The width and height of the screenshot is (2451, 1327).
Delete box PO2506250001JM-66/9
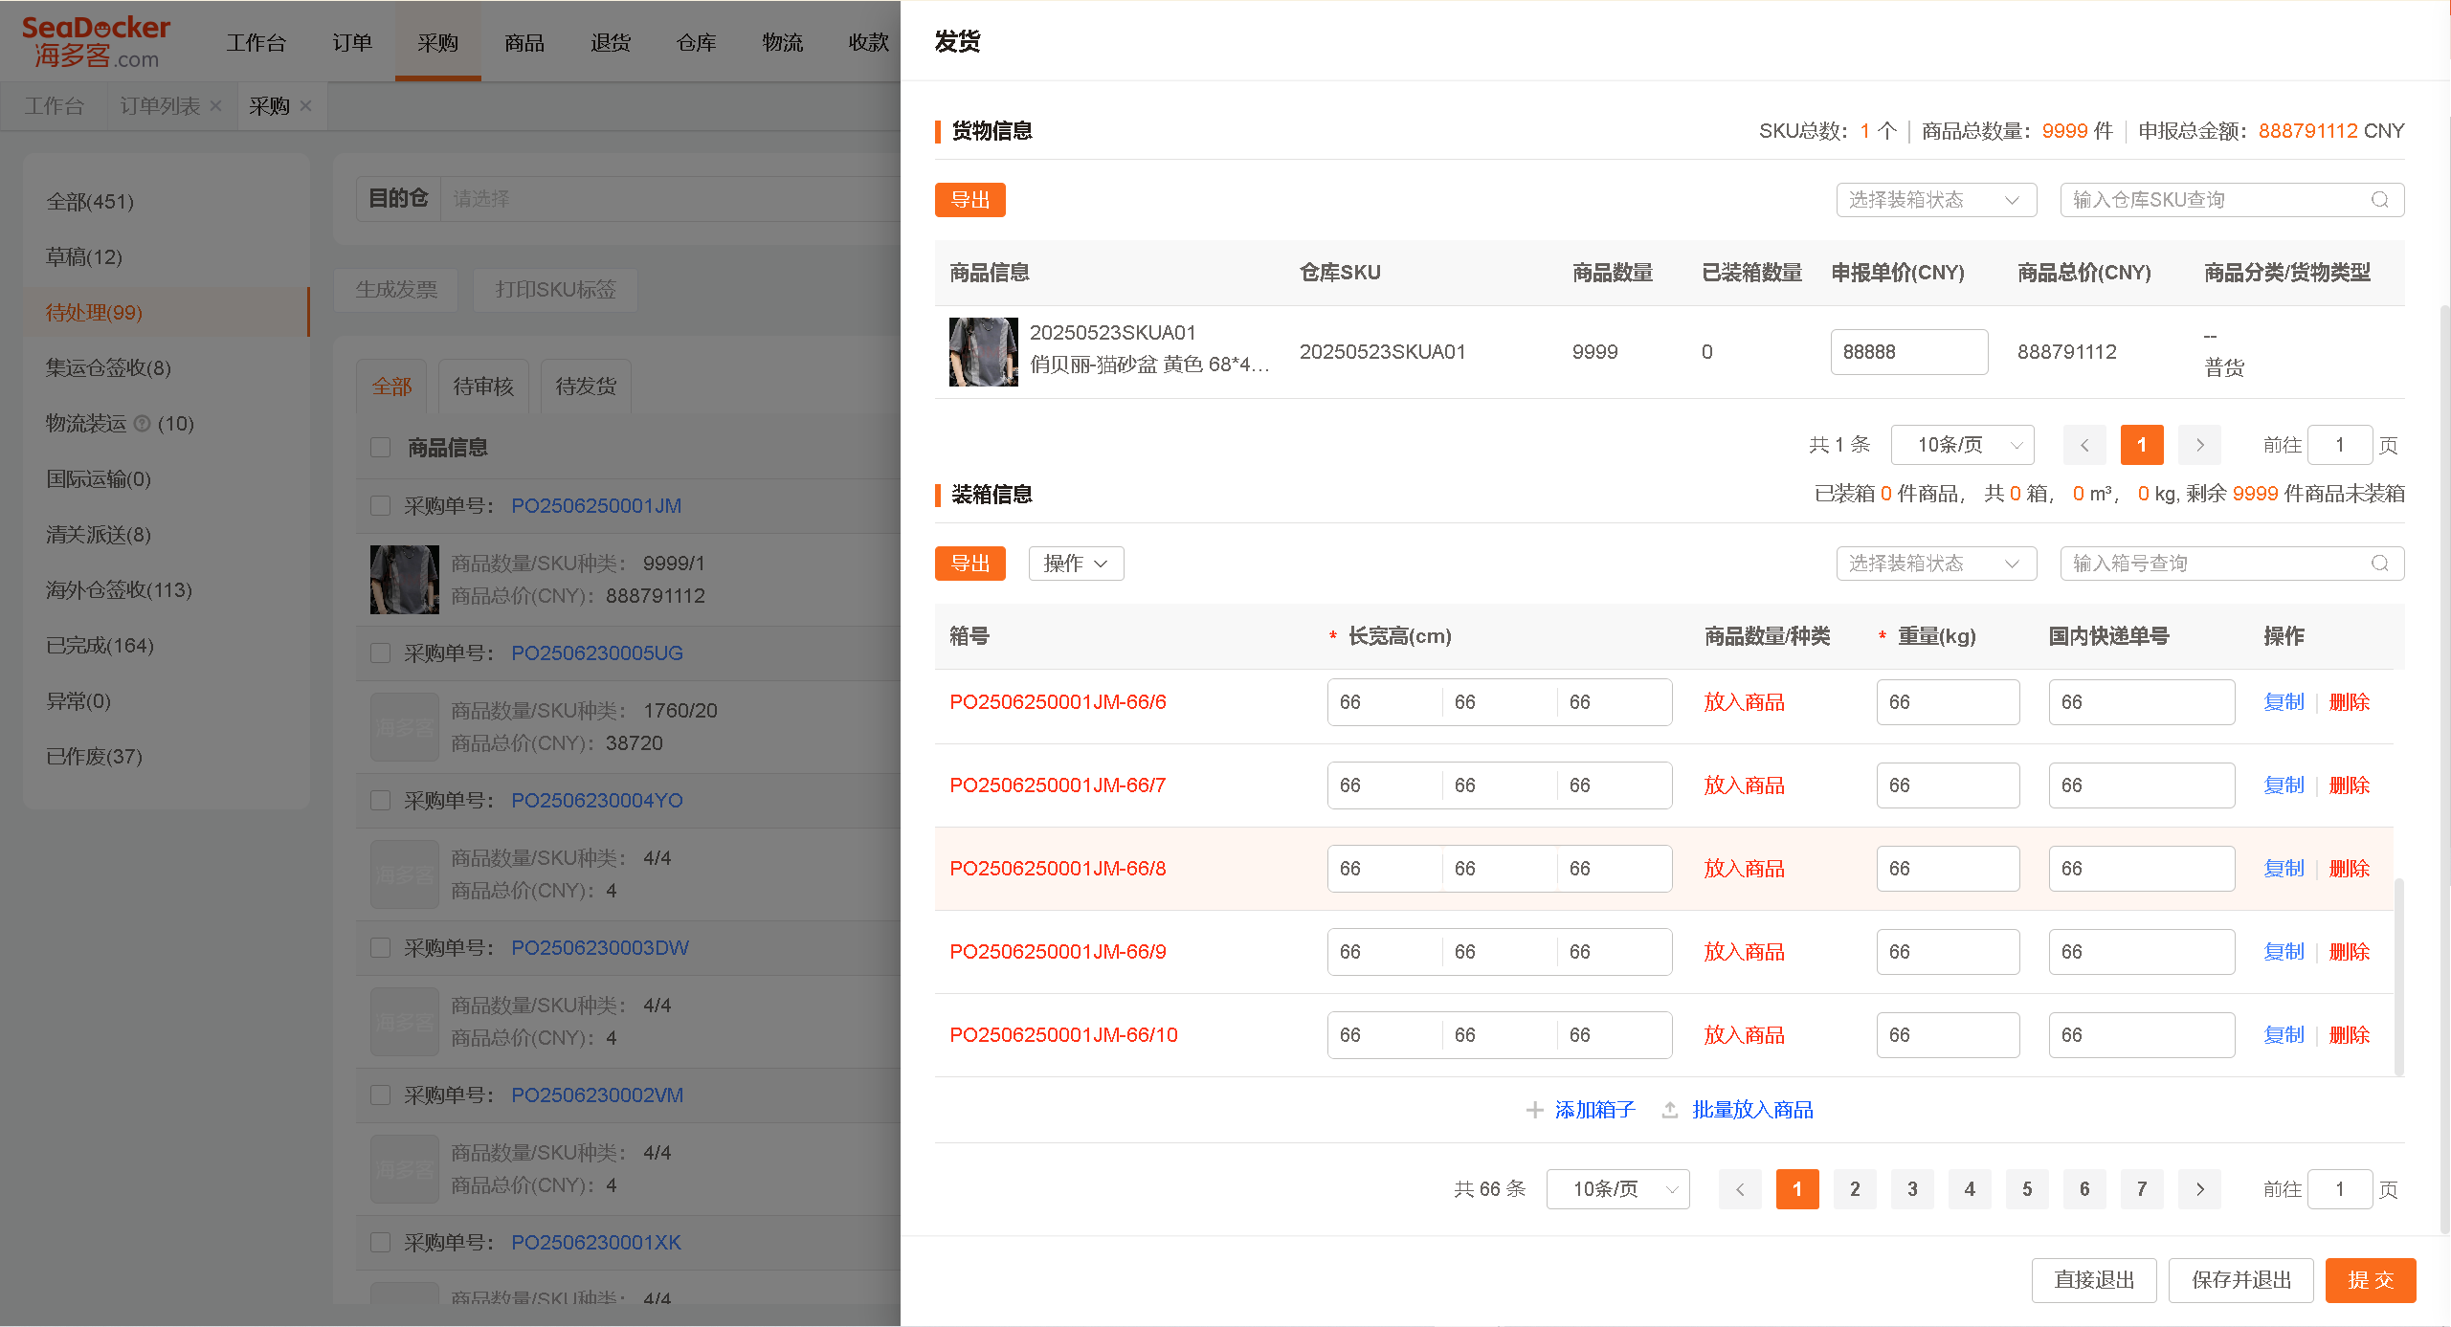(x=2349, y=952)
